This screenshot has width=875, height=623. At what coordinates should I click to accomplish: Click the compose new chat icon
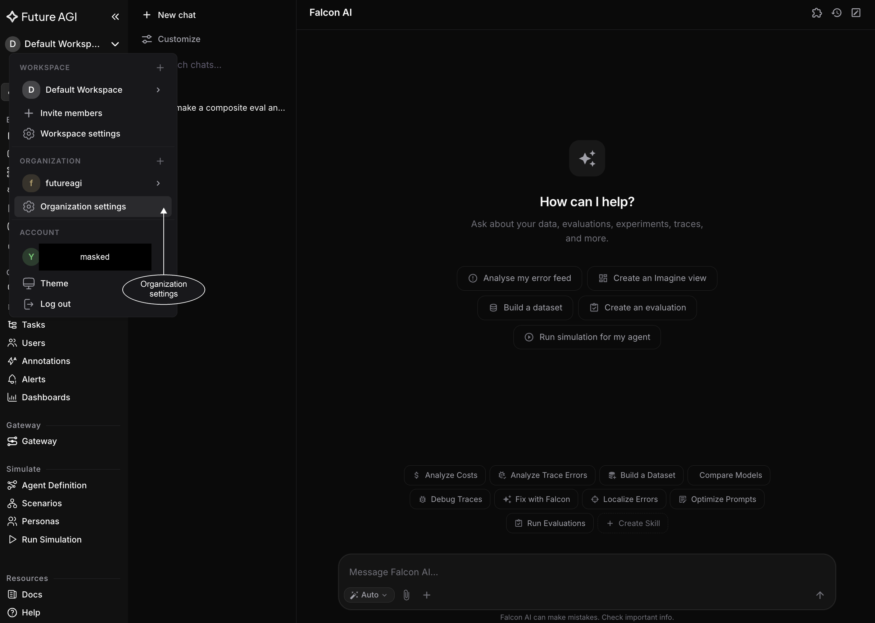coord(856,13)
